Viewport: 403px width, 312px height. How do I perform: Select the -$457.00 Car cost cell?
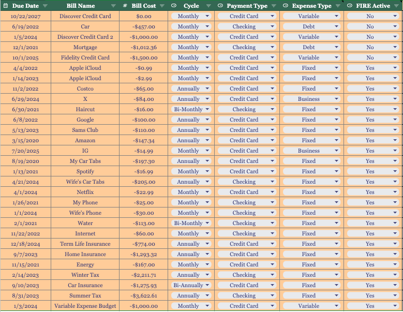click(x=144, y=26)
